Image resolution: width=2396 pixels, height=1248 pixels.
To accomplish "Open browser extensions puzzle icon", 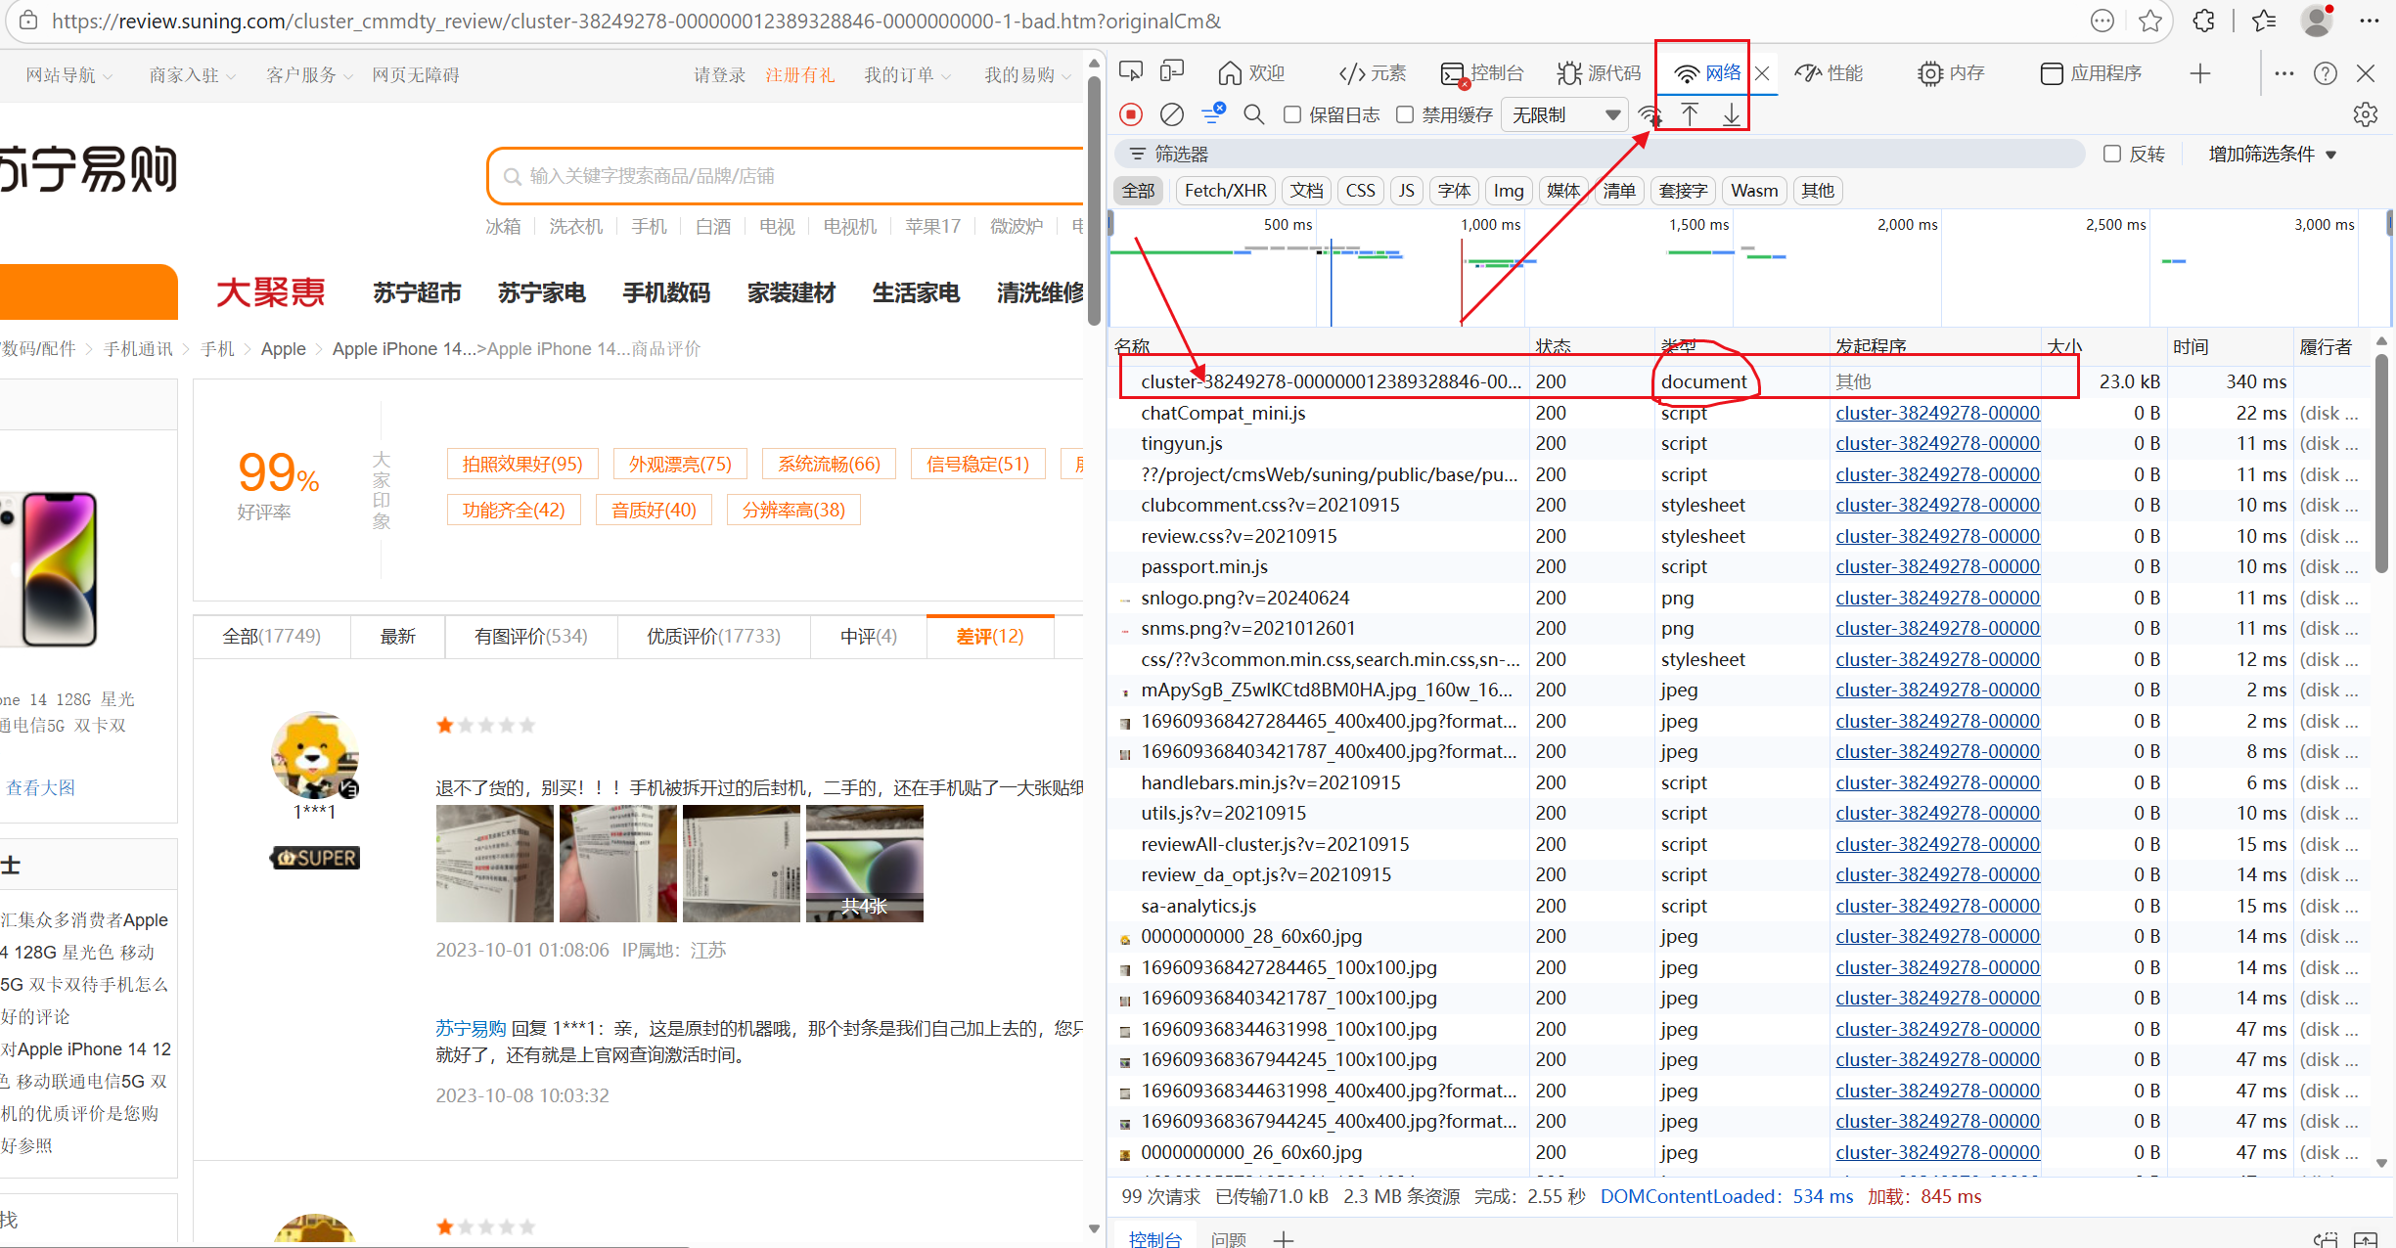I will (x=2203, y=21).
